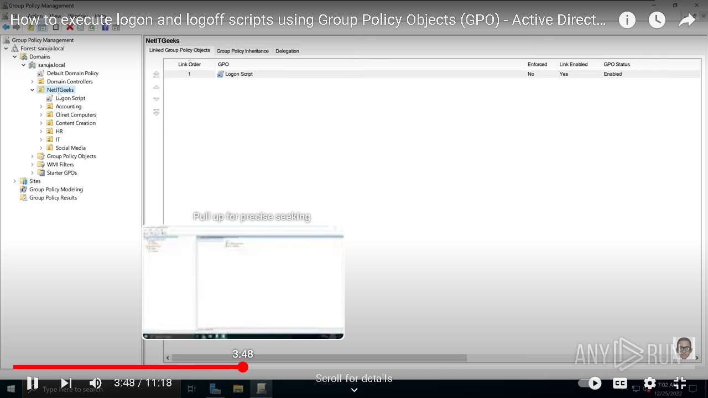The height and width of the screenshot is (398, 708).
Task: Collapse the sanuja.local domain node
Action: (x=24, y=65)
